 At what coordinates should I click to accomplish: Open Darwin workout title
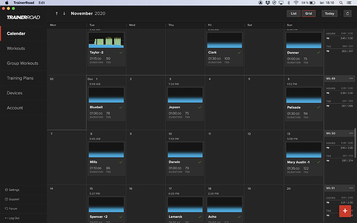point(174,162)
